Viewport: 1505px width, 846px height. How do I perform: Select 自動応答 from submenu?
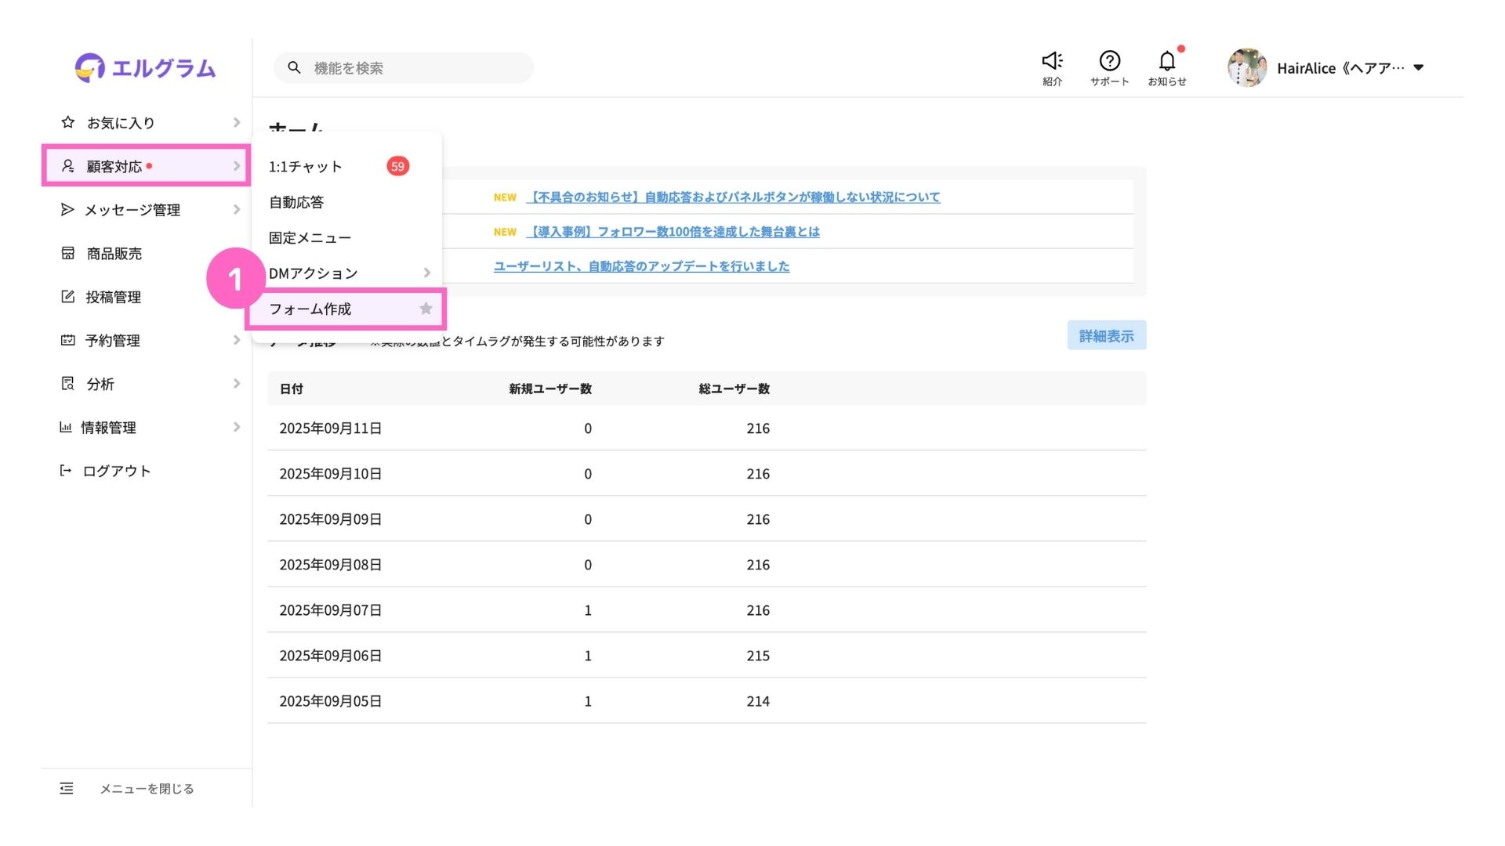point(296,202)
